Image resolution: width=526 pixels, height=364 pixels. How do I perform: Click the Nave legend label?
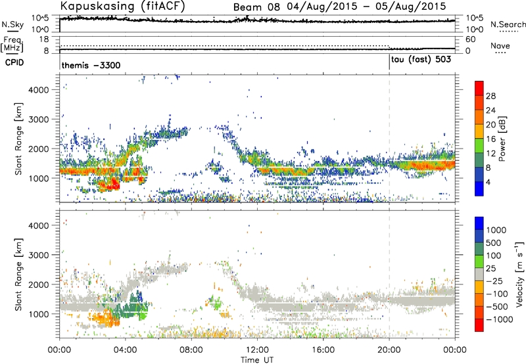coord(500,46)
